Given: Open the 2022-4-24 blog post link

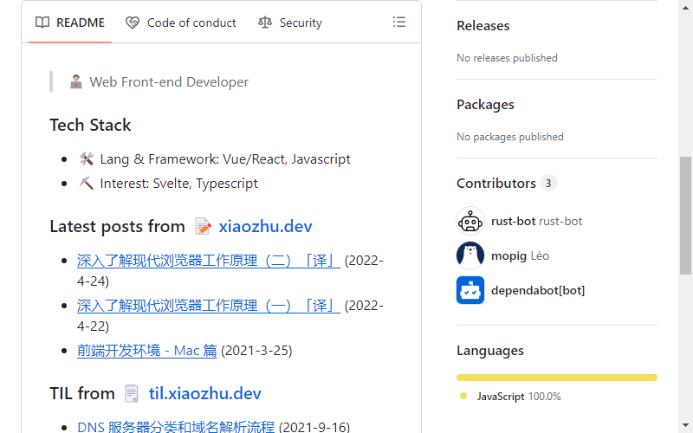Looking at the screenshot, I should point(208,261).
